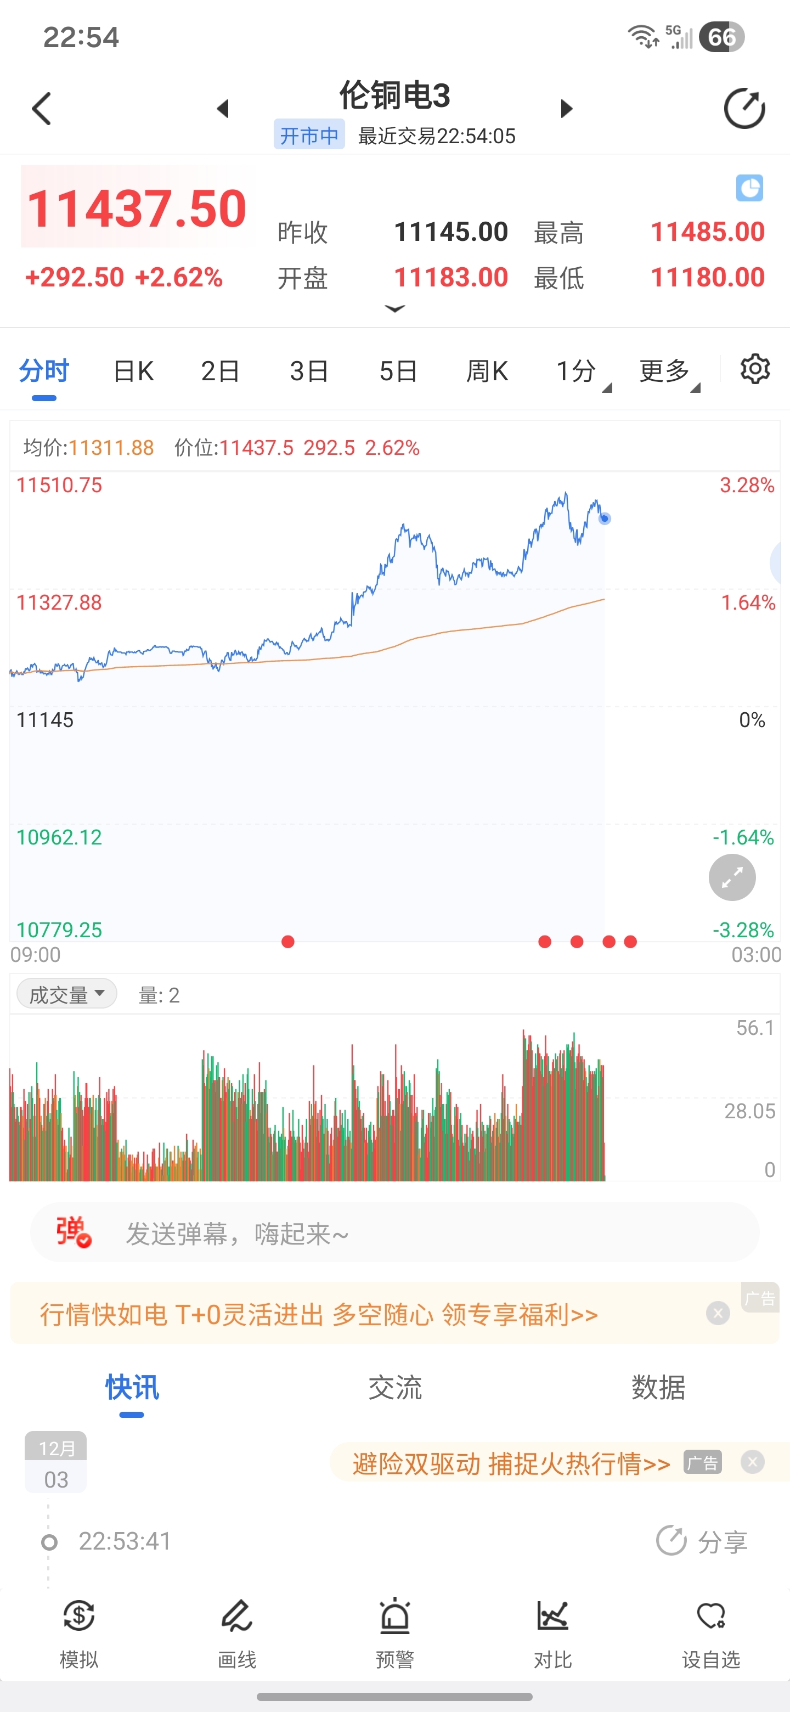This screenshot has width=790, height=1712.
Task: Expand chart to fullscreen
Action: 731,877
